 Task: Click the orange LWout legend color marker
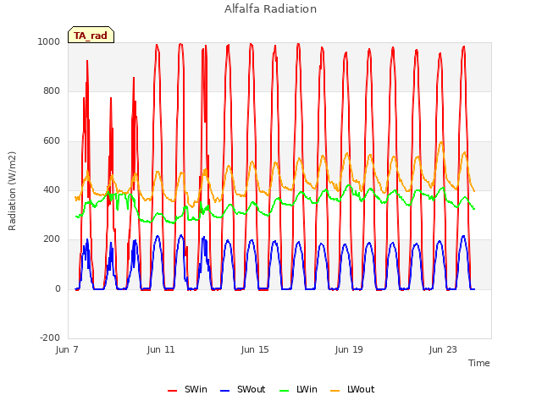tap(335, 391)
